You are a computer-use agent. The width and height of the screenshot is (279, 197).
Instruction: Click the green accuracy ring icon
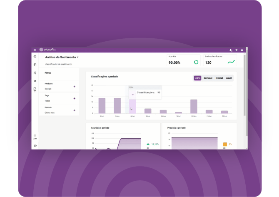196,62
